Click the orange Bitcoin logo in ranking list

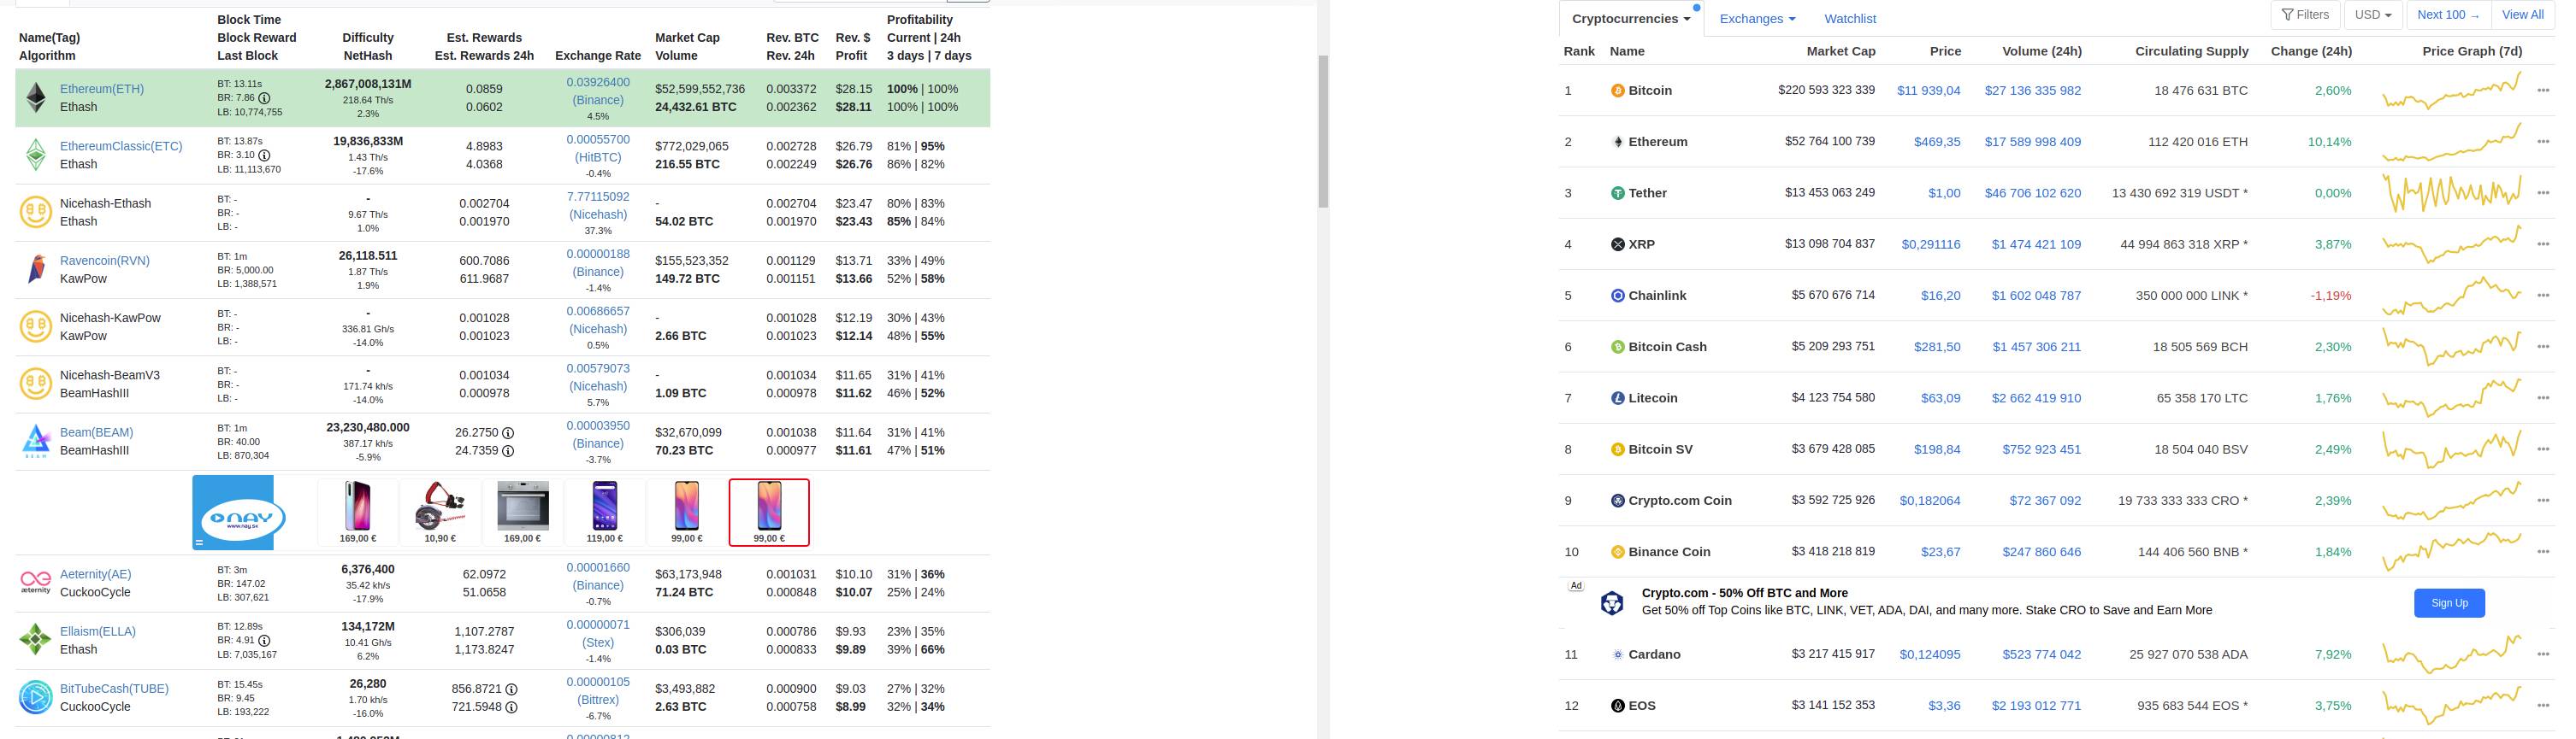click(x=1617, y=91)
